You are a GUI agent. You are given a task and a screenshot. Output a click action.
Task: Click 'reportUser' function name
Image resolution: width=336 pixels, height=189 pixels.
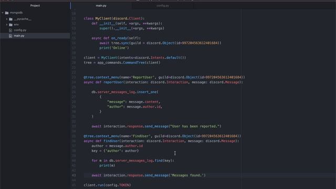[x=113, y=82]
